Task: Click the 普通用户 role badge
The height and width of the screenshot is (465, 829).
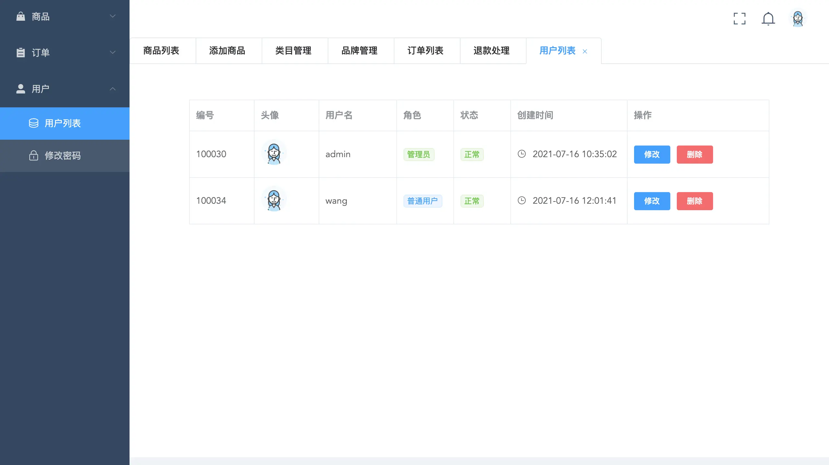Action: [x=423, y=201]
